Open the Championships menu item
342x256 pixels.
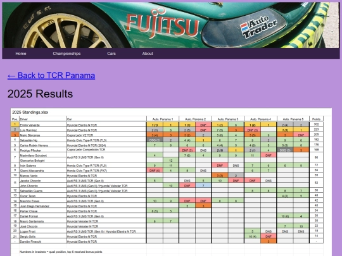point(66,54)
